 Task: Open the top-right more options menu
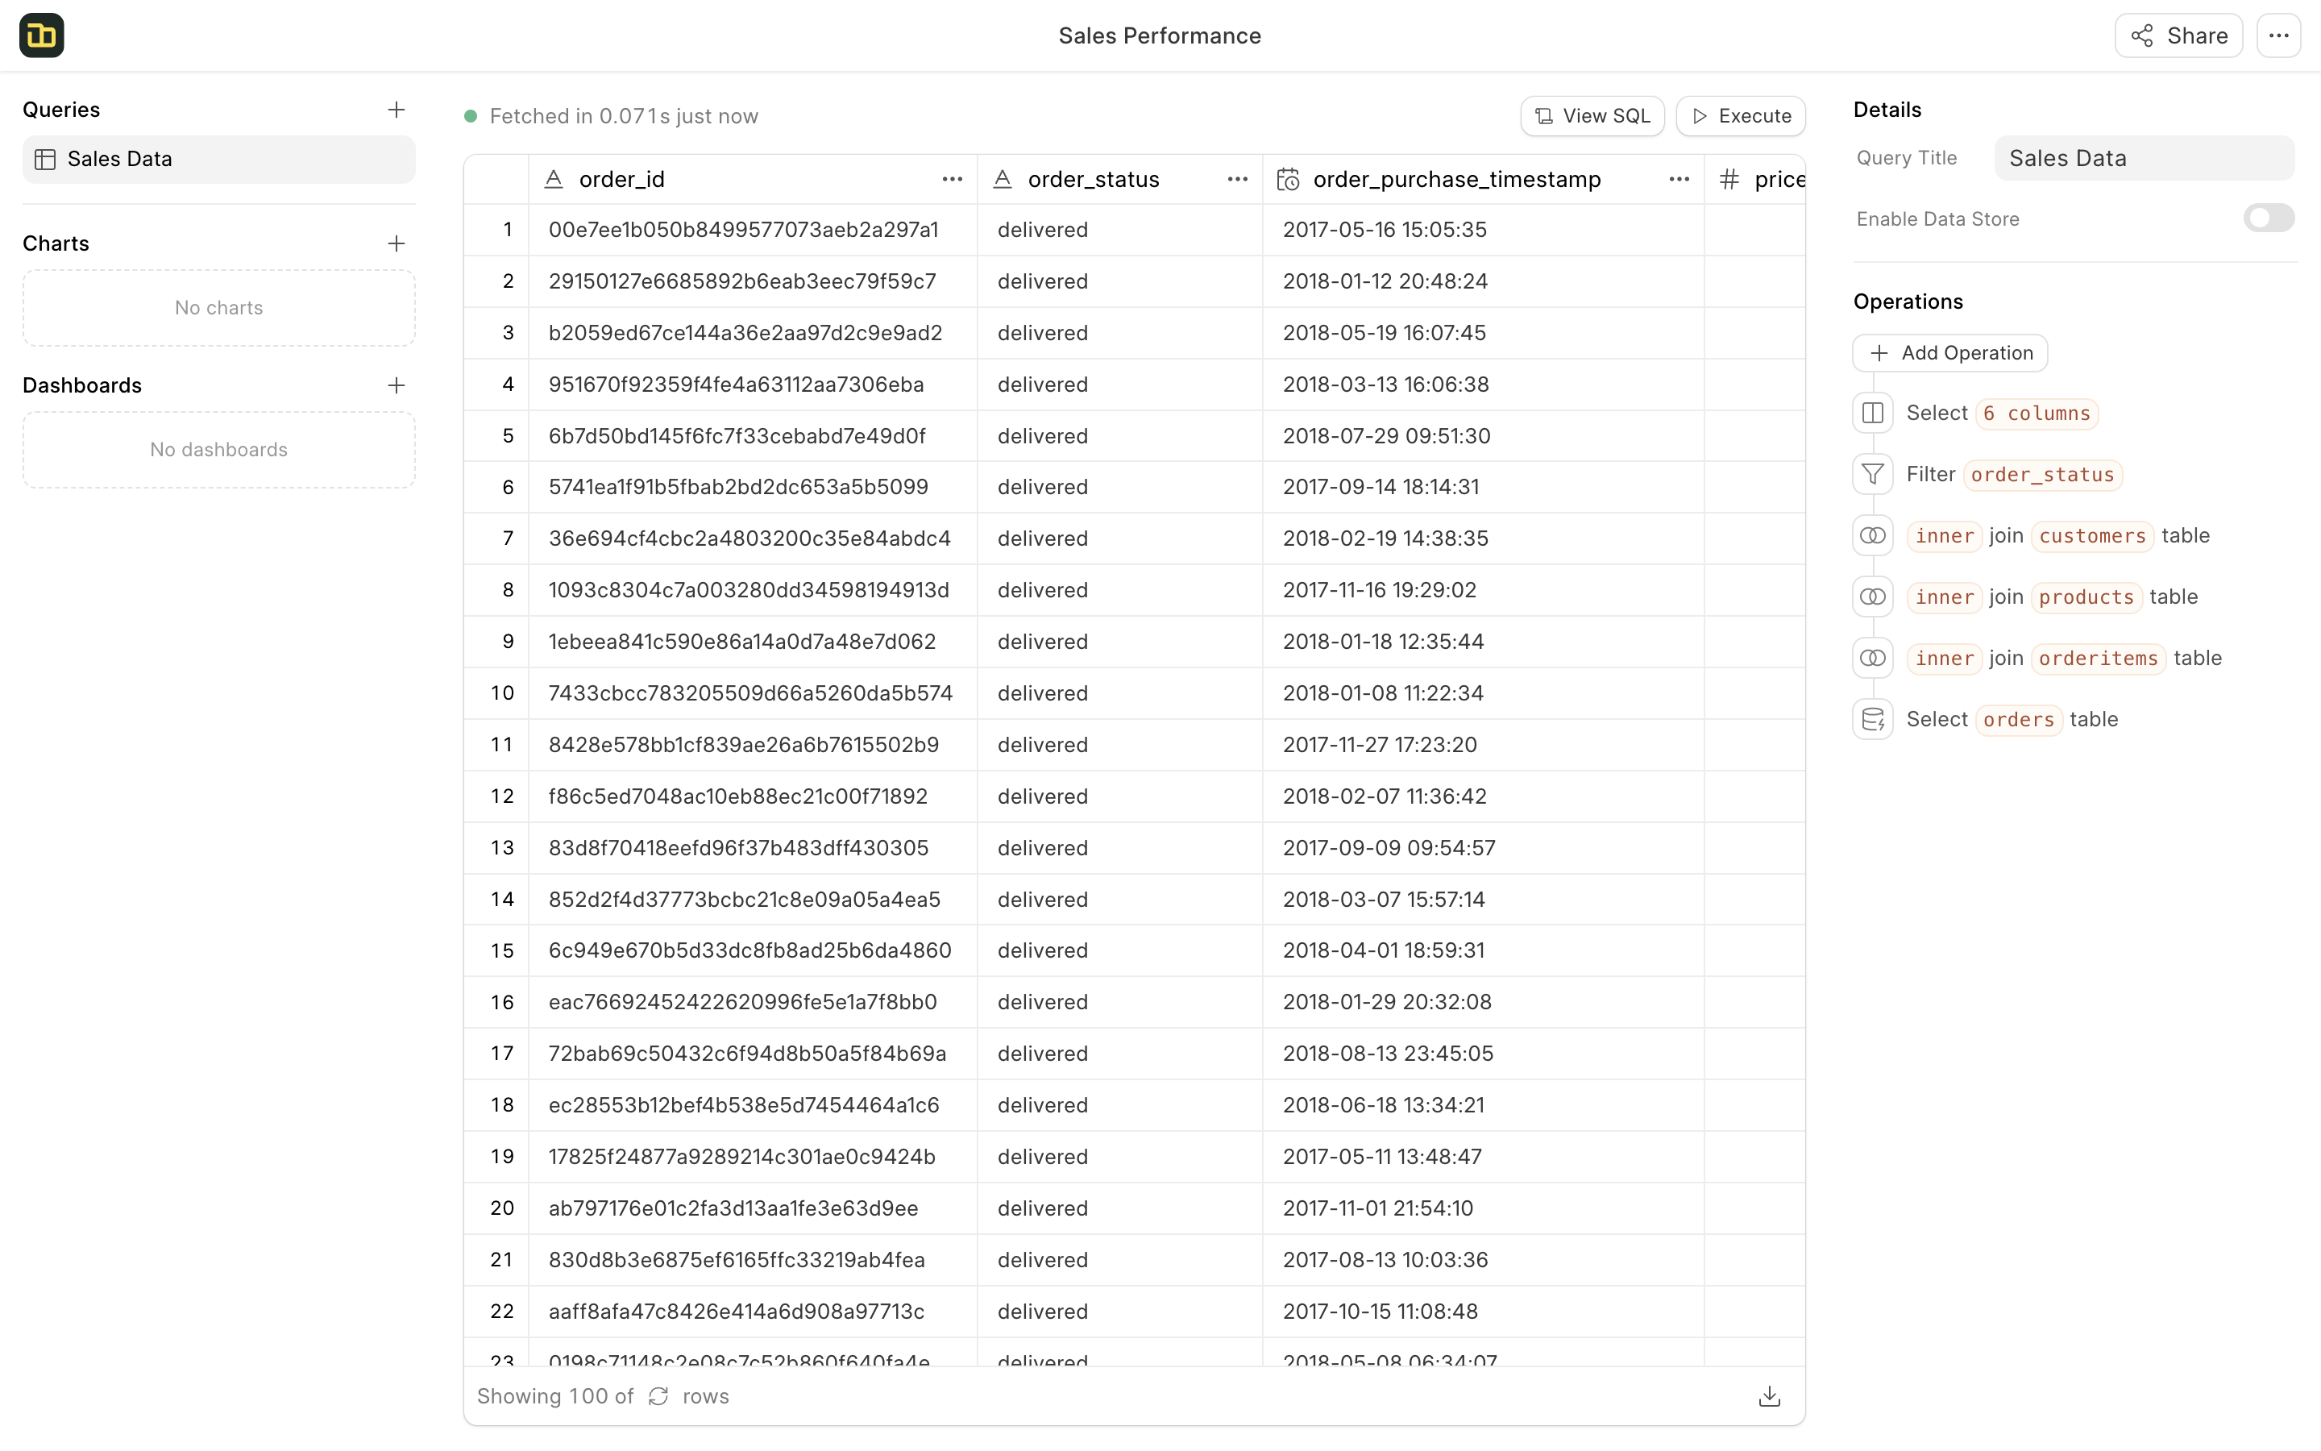coord(2279,35)
